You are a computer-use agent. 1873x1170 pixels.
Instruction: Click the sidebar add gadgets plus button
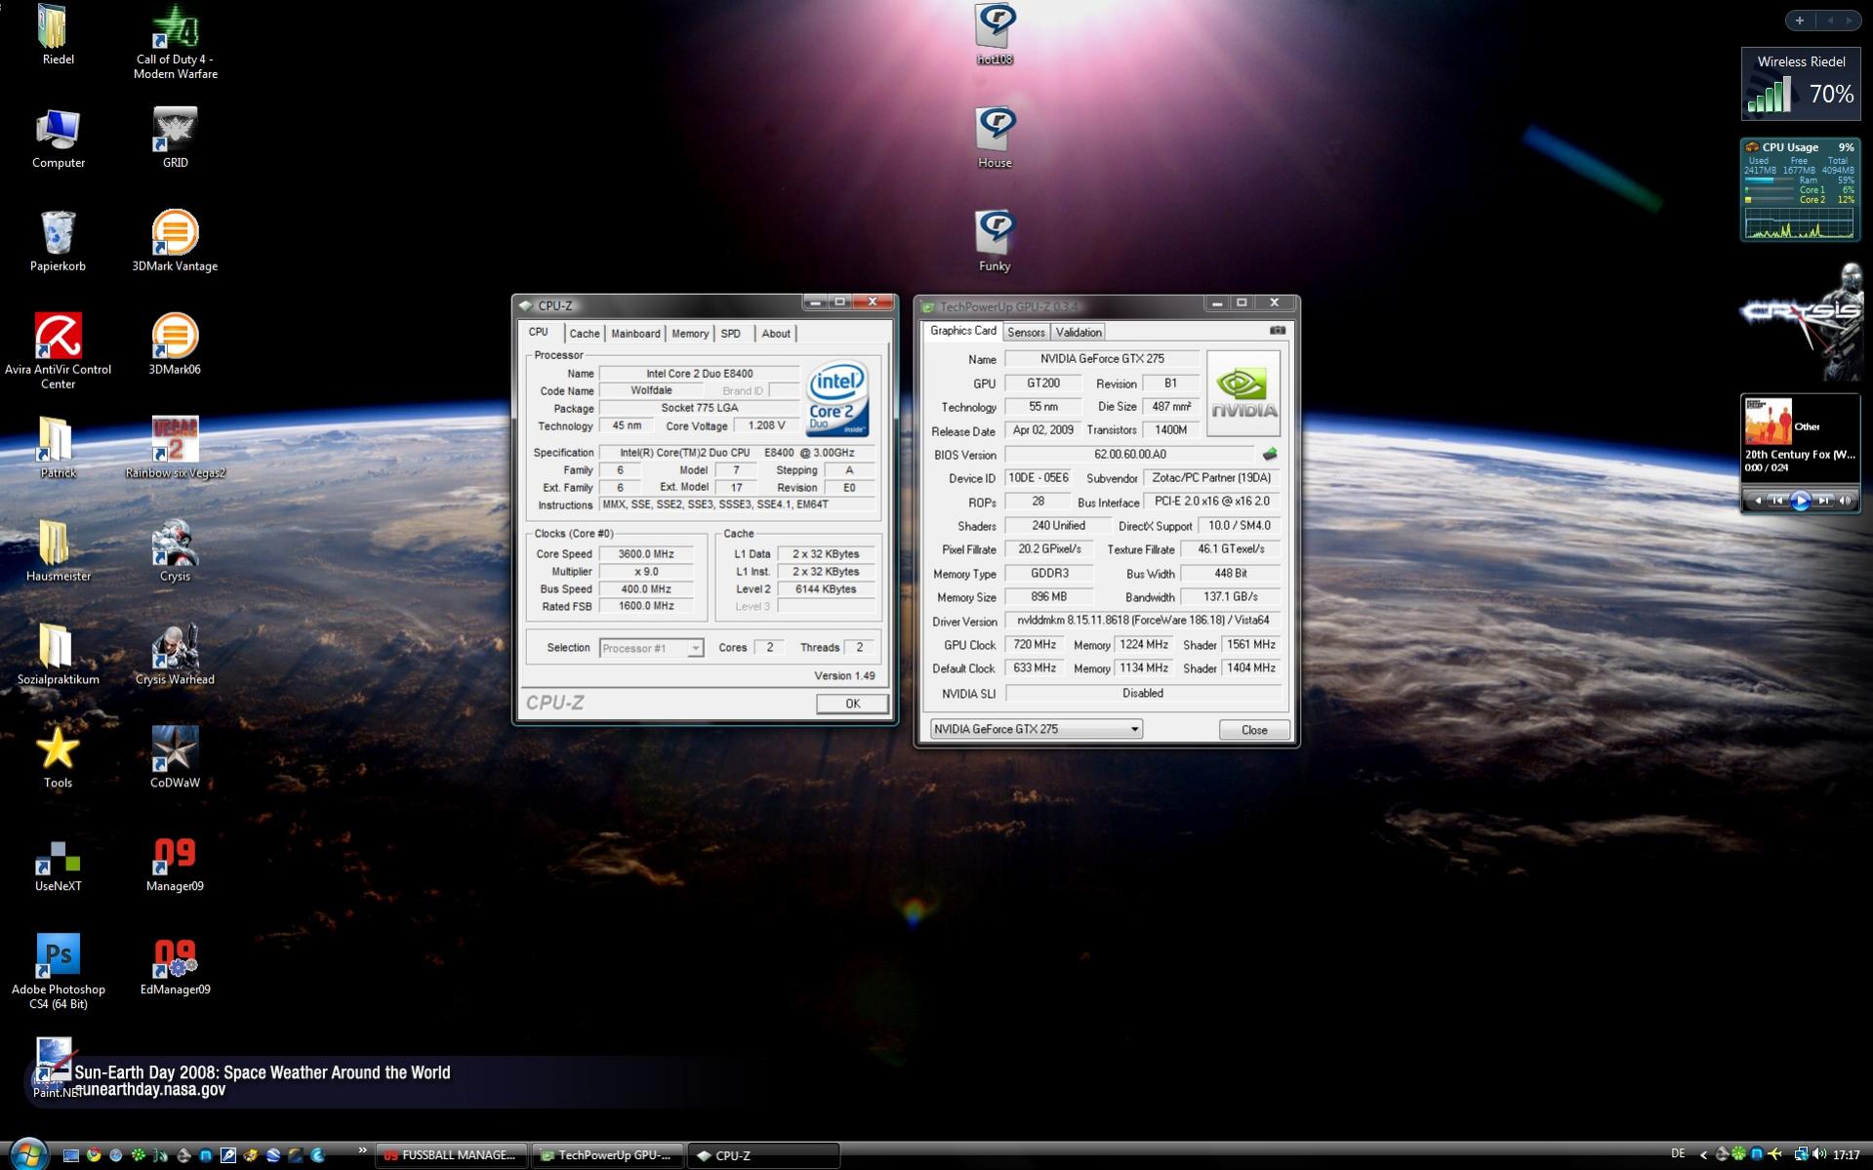pyautogui.click(x=1800, y=20)
